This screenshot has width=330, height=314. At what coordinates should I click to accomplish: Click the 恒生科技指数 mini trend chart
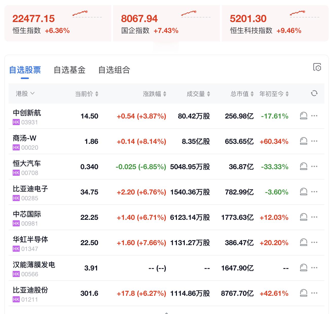click(x=304, y=14)
